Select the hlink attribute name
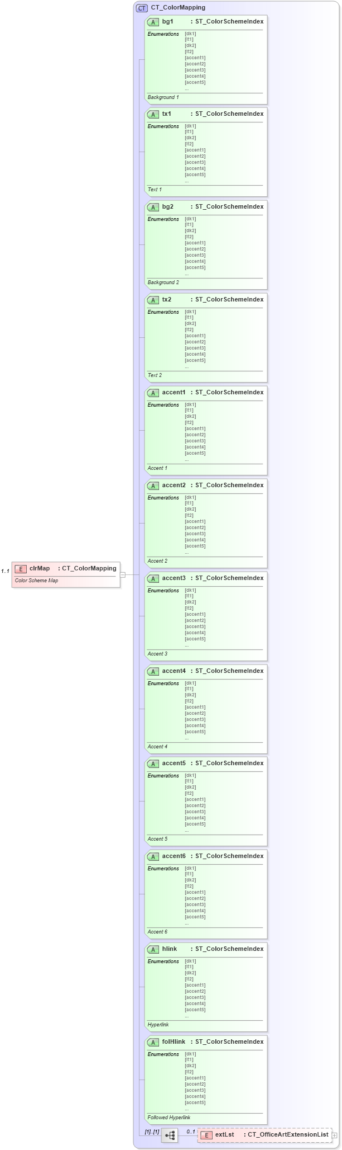The image size is (342, 1150). (170, 949)
